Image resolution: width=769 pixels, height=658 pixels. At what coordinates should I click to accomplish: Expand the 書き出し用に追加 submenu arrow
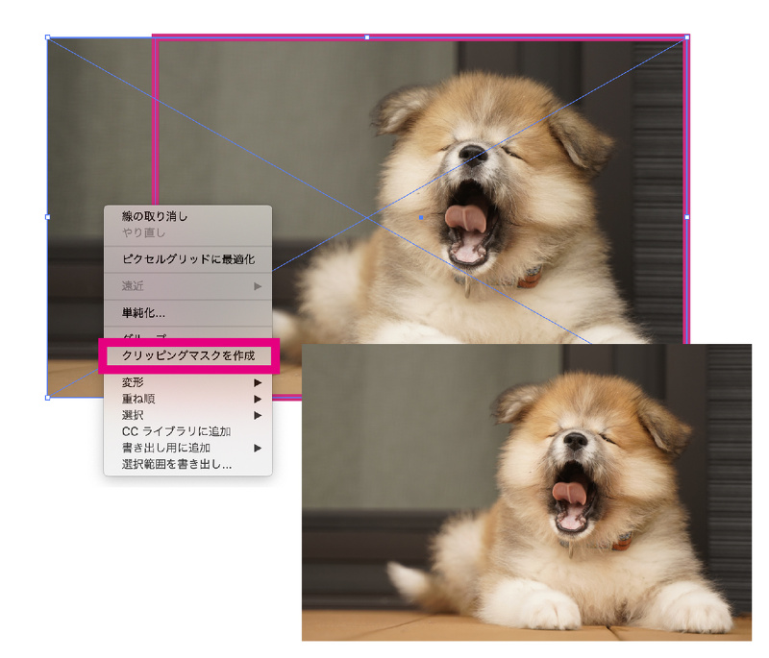tap(258, 448)
